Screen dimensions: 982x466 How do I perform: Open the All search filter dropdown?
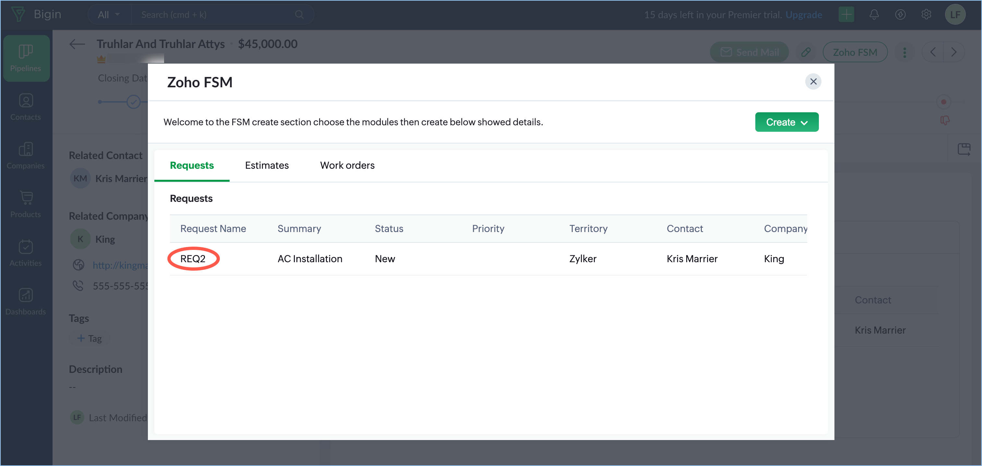(x=109, y=15)
